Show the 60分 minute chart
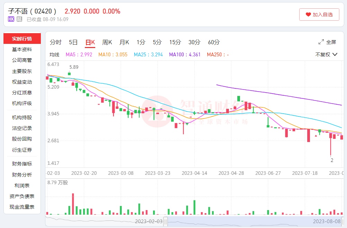347x228 pixels. pyautogui.click(x=214, y=42)
